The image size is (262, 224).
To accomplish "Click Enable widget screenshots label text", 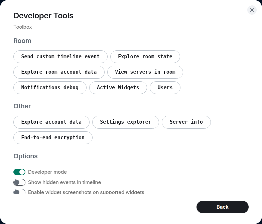I will [x=86, y=192].
